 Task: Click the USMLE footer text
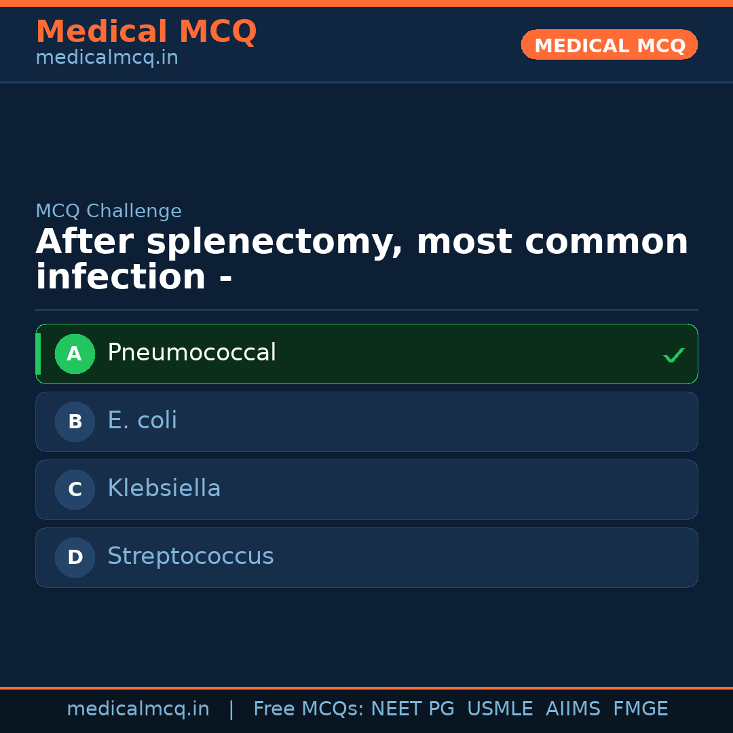[x=500, y=709]
